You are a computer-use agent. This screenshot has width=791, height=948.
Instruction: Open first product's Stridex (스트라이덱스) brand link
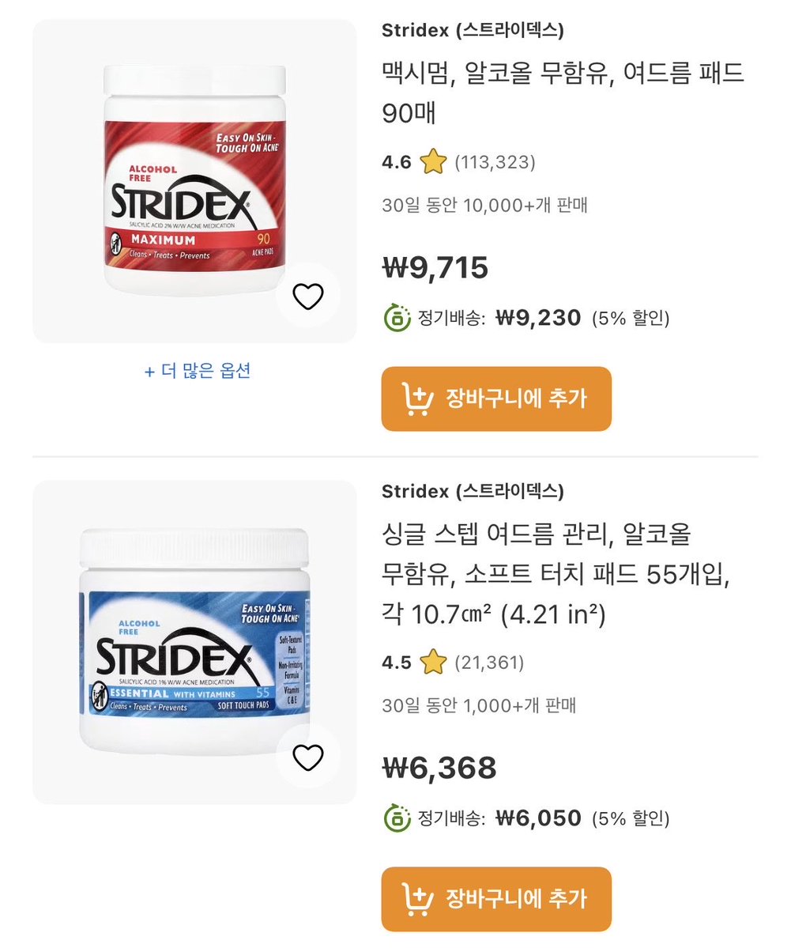tap(473, 30)
